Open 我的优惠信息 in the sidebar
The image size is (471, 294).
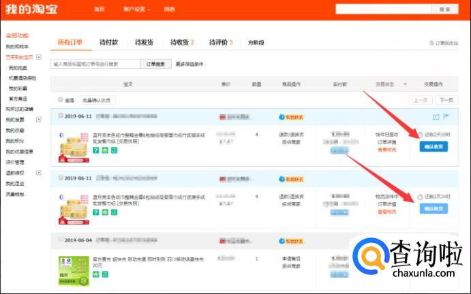click(x=20, y=152)
